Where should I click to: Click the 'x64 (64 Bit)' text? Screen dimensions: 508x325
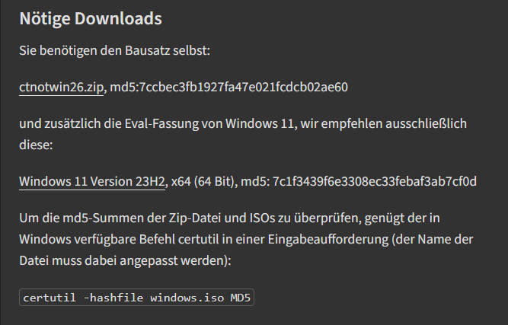pos(203,181)
